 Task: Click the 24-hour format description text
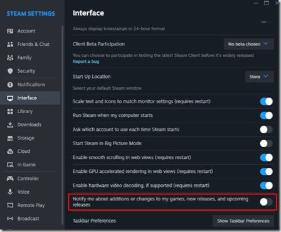(119, 29)
